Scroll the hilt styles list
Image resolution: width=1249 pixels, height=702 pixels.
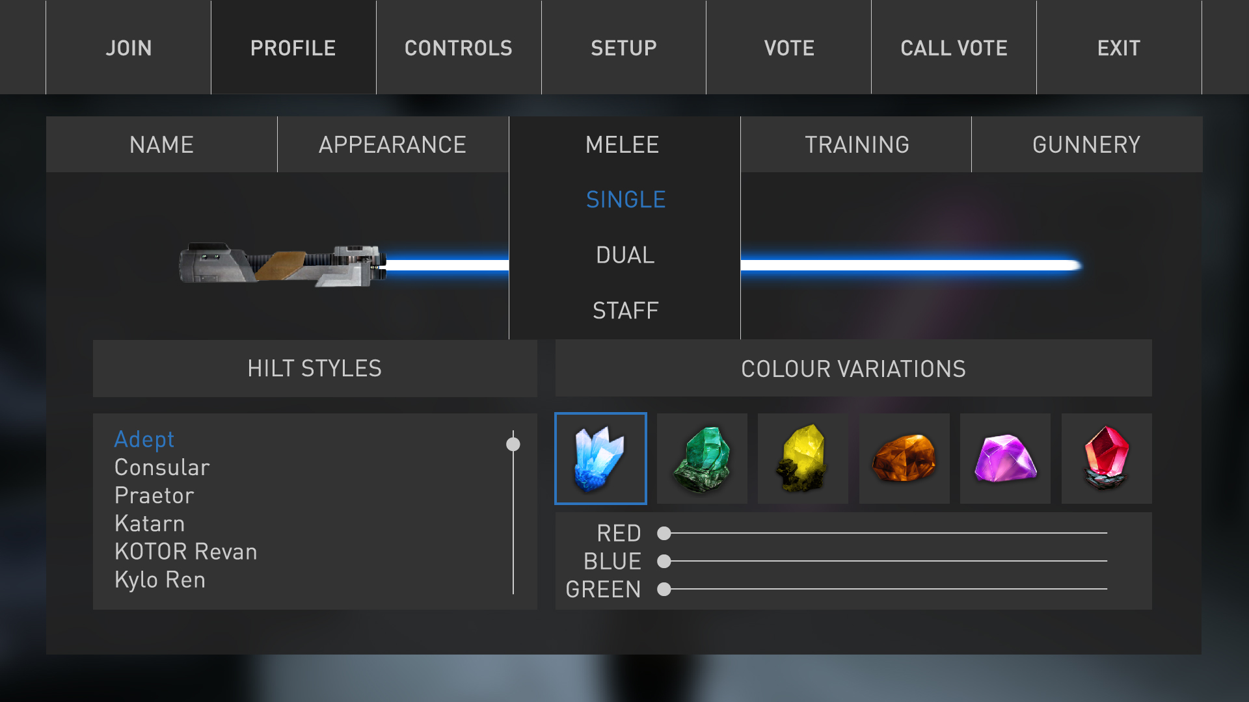coord(513,444)
